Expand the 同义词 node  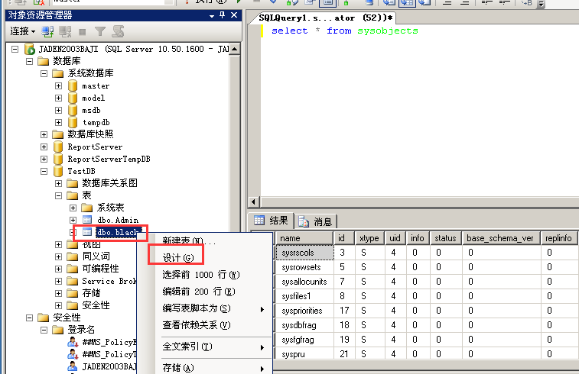[x=58, y=256]
